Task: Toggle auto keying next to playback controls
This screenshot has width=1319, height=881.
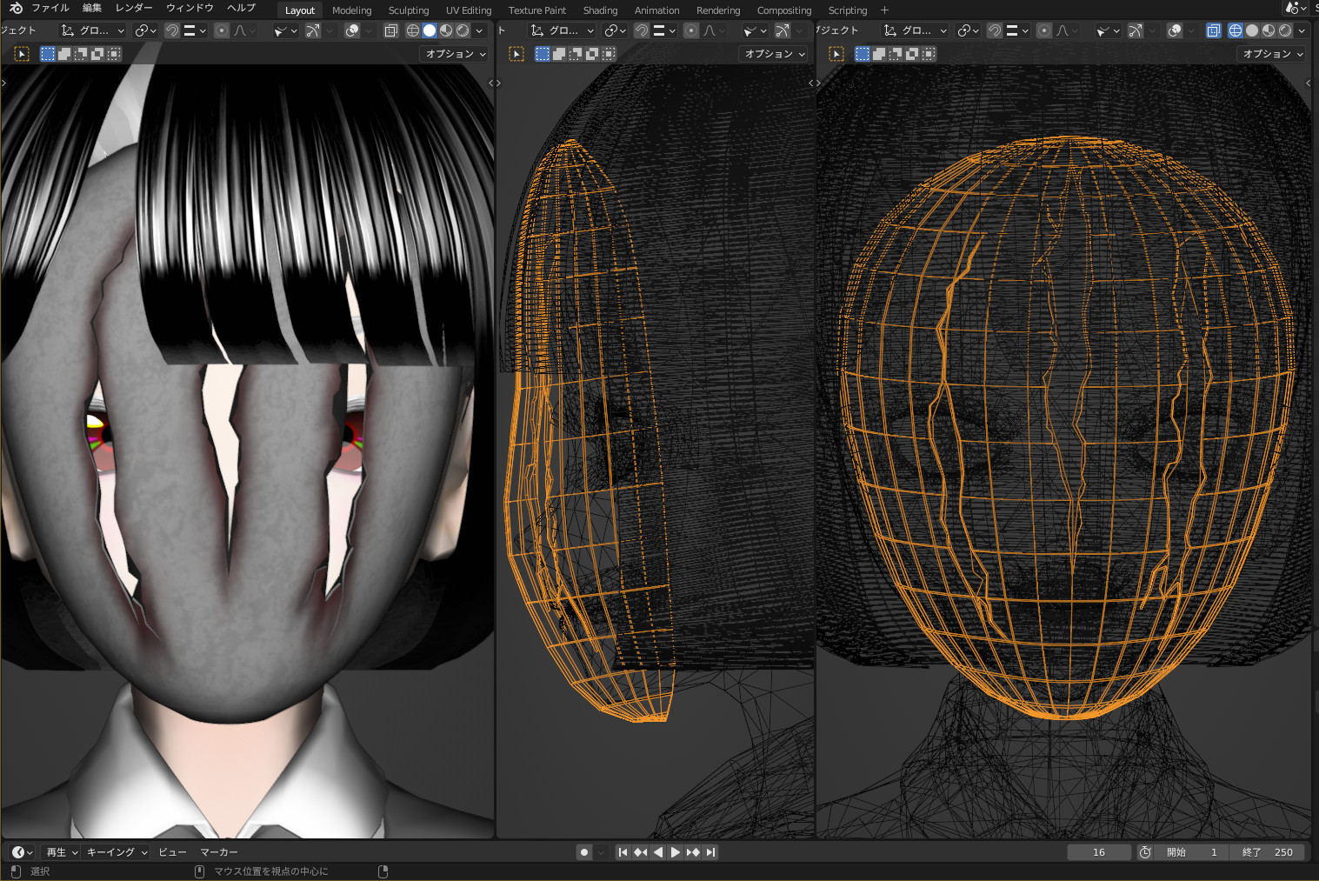Action: pos(583,851)
